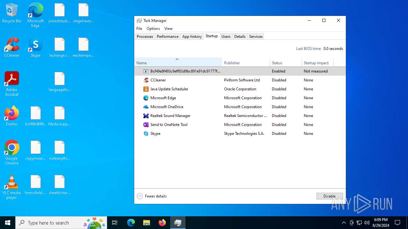Image resolution: width=408 pixels, height=229 pixels.
Task: Open the File menu
Action: pos(139,29)
